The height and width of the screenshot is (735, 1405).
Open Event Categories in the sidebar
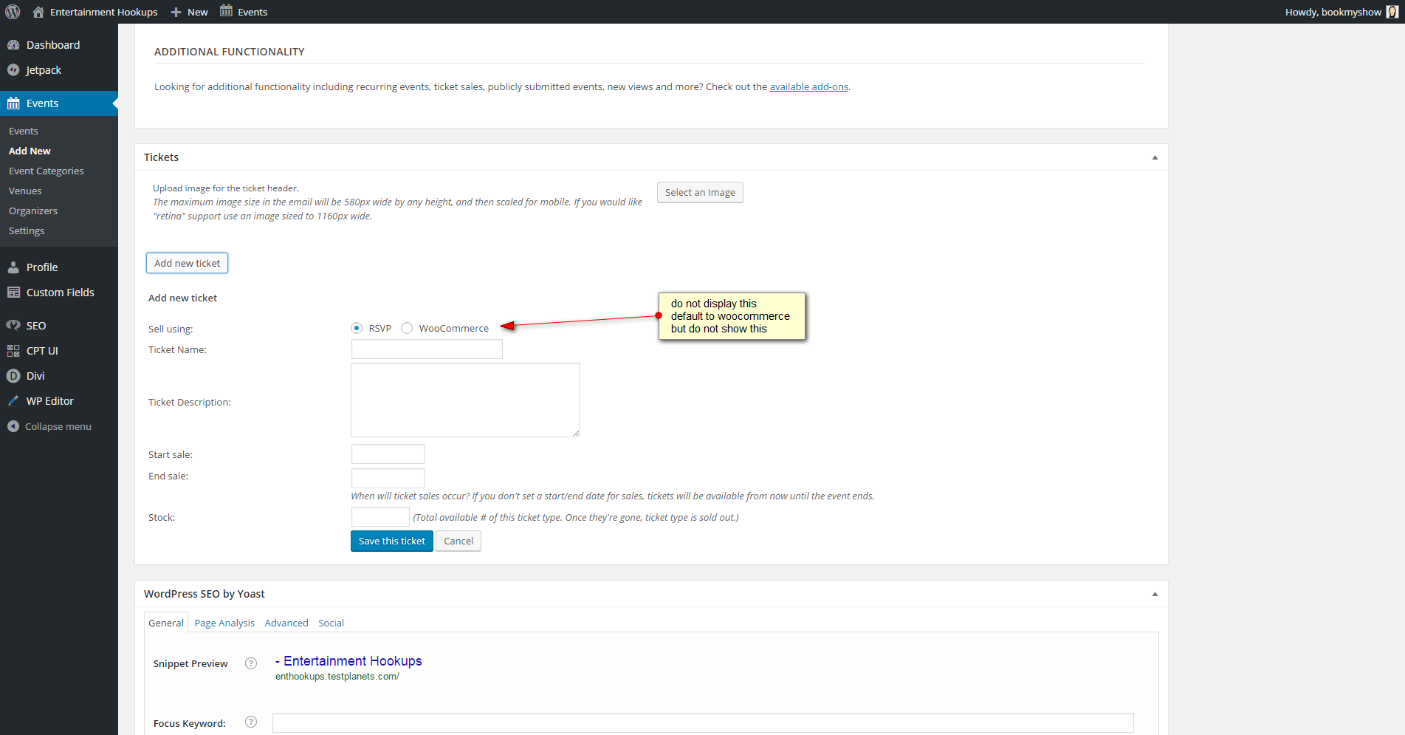[47, 171]
